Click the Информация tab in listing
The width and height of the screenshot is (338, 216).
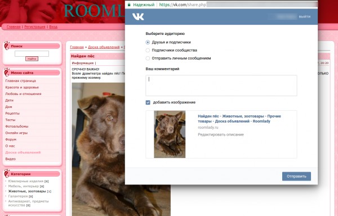[x=83, y=63]
